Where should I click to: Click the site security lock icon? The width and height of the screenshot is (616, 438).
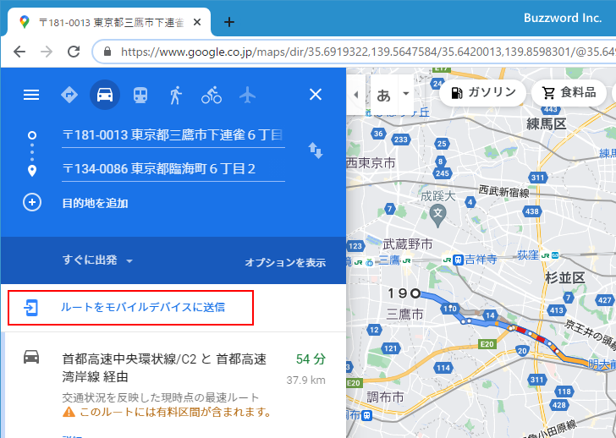tap(107, 52)
